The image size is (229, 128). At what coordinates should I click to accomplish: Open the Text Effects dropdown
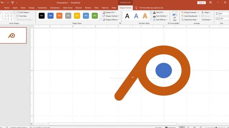(160, 20)
